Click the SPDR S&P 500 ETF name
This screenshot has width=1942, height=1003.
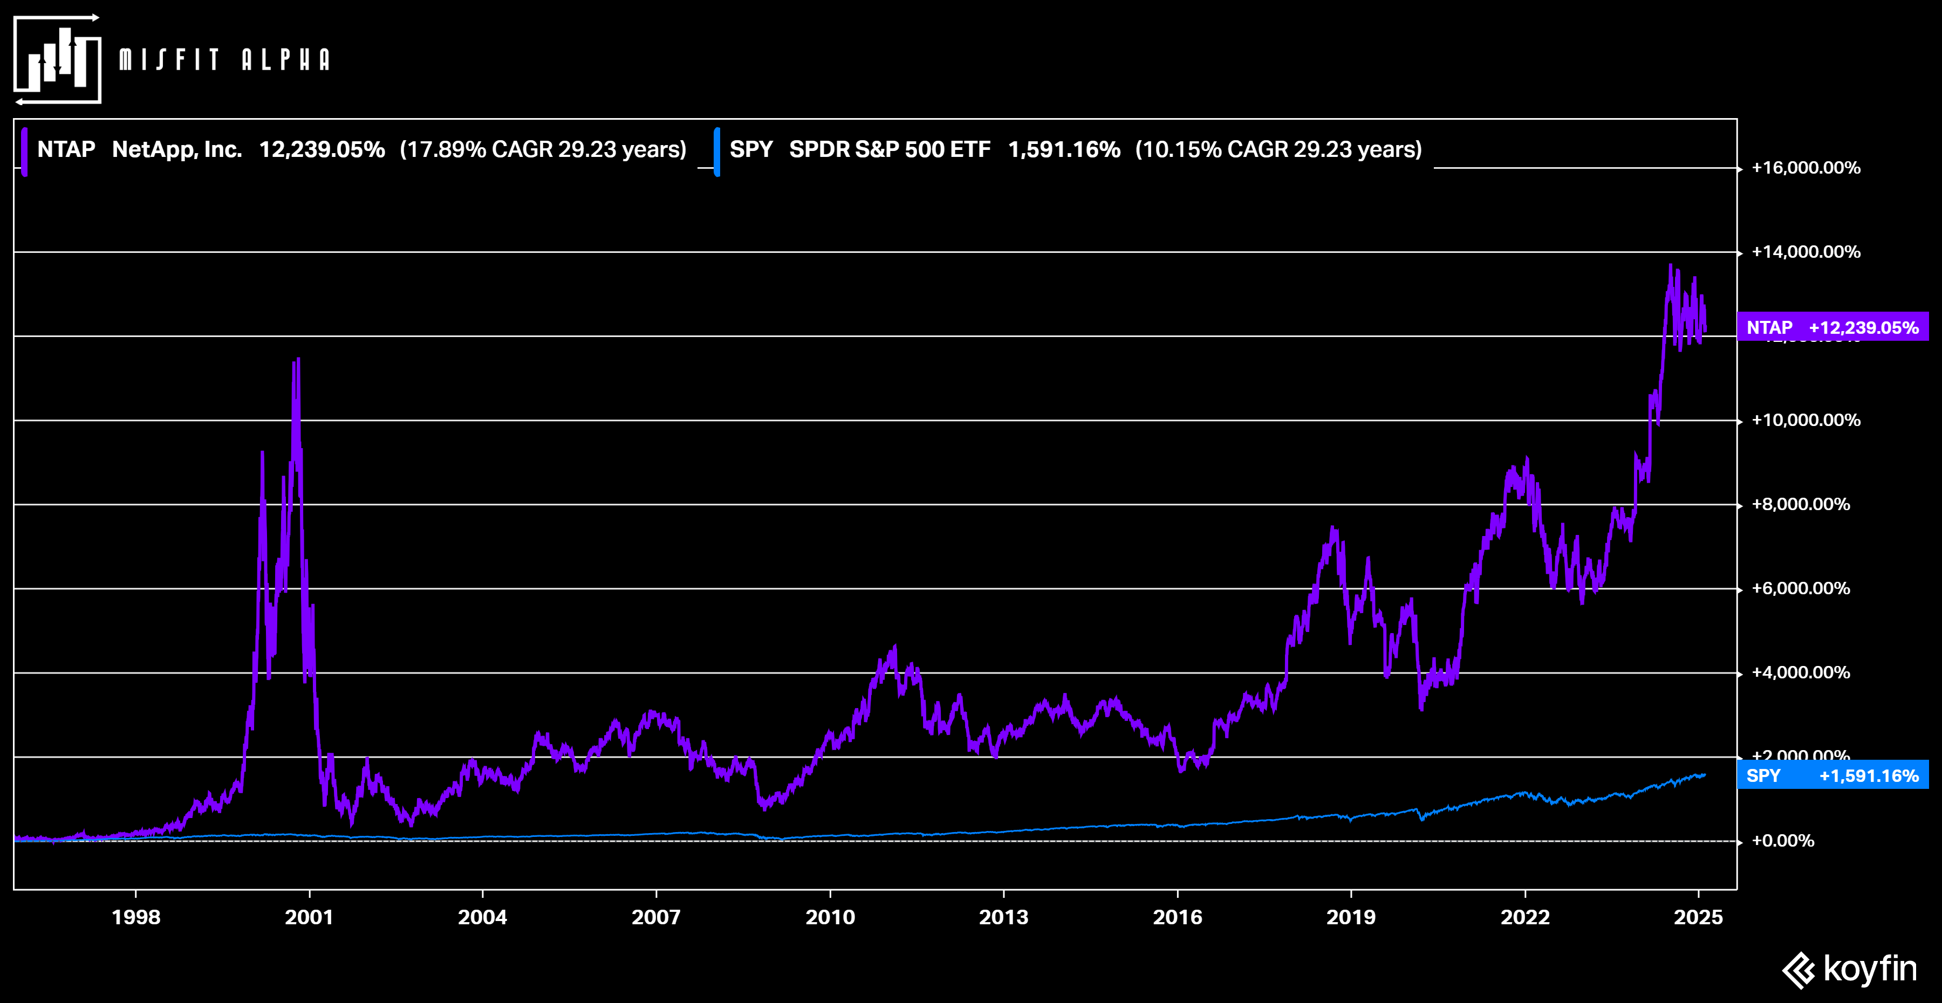pos(890,149)
